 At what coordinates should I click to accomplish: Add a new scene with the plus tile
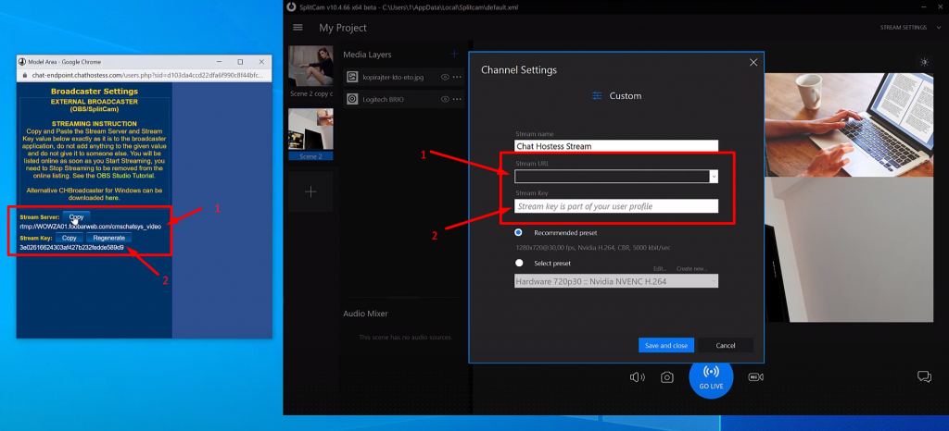tap(310, 191)
